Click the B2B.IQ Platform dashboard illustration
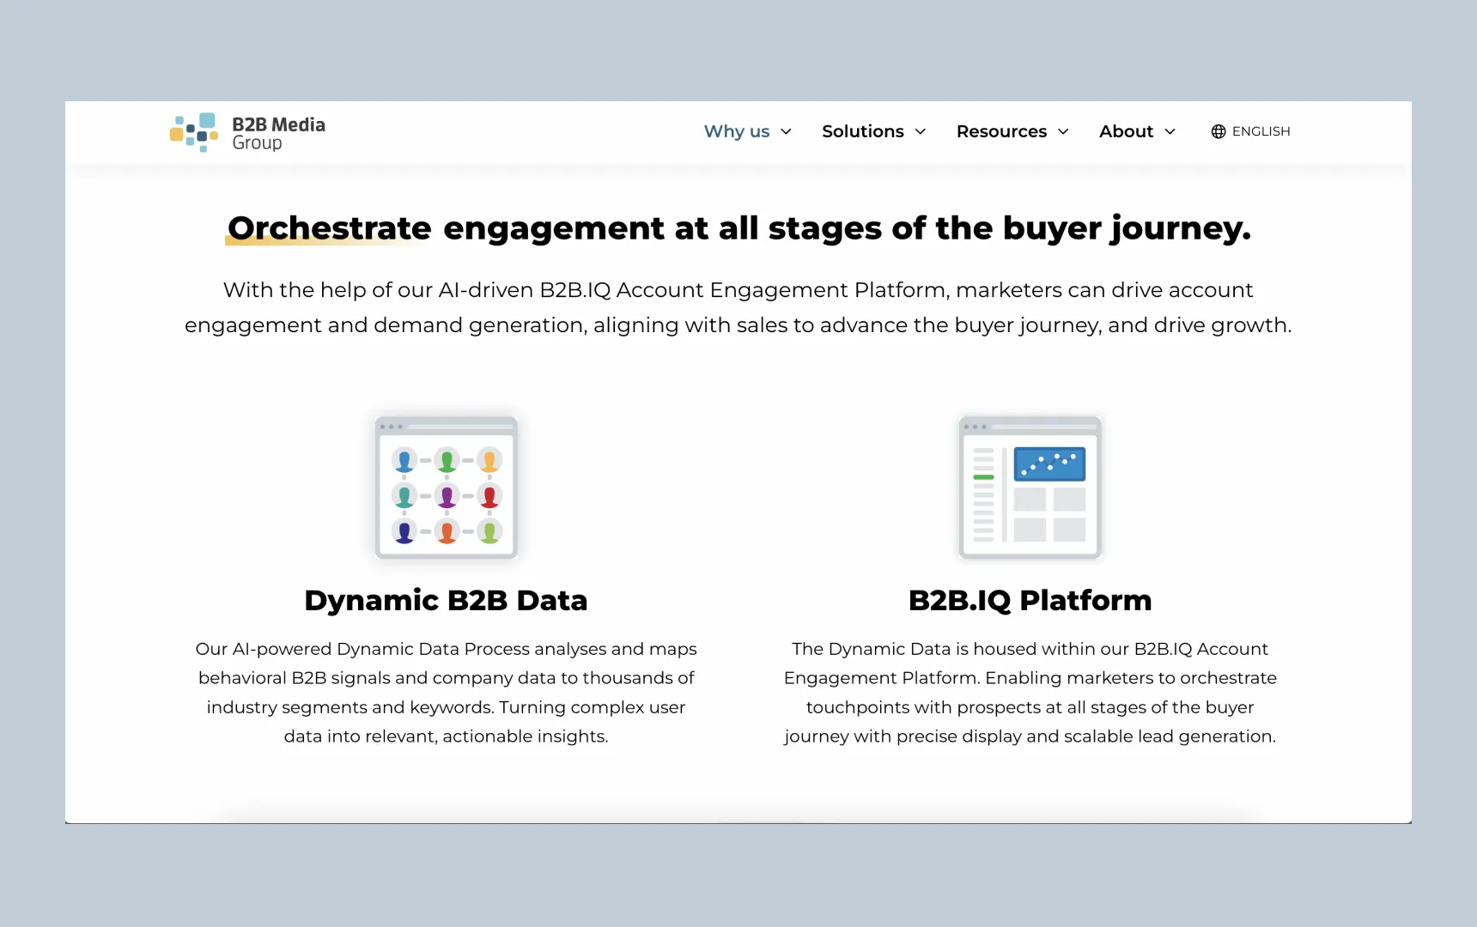This screenshot has height=927, width=1477. tap(1030, 487)
